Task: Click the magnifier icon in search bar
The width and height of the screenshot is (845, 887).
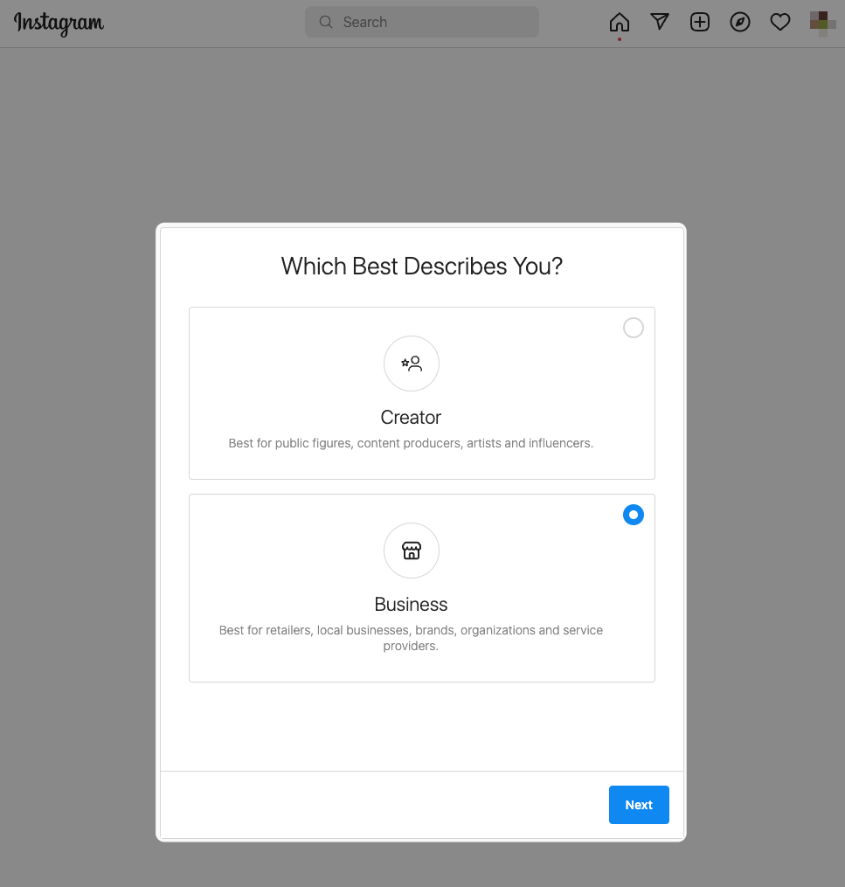Action: click(x=326, y=23)
